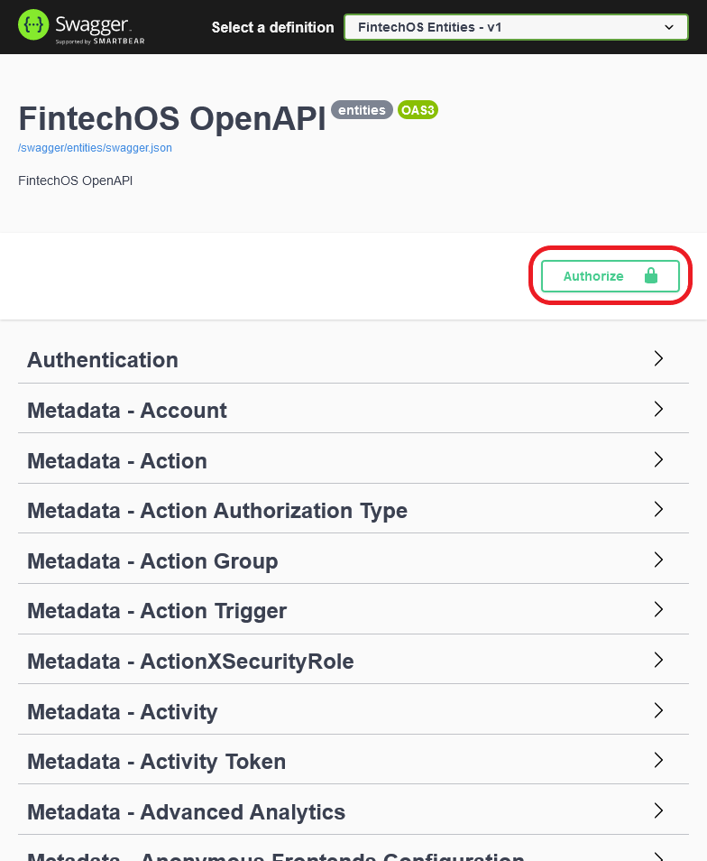Open the /swagger/entities/swagger.json link
Screen dimensions: 707x861
(95, 148)
